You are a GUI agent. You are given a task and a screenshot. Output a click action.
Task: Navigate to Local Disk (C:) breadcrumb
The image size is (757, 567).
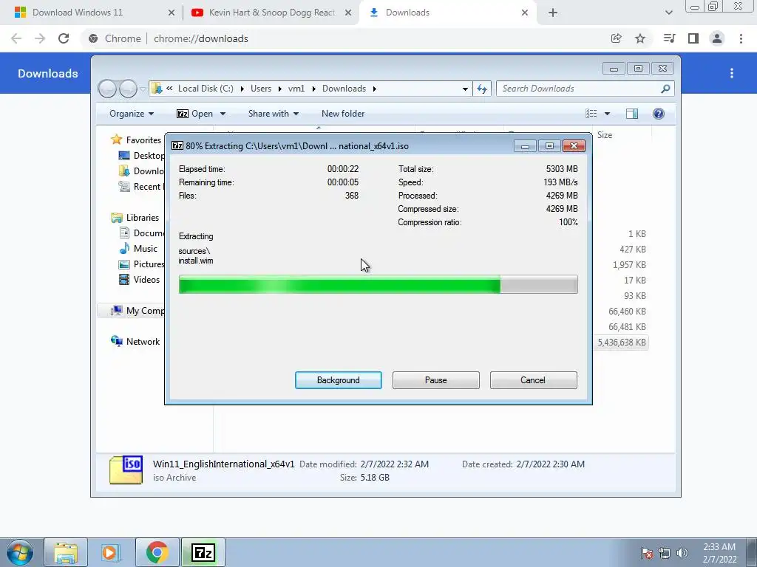tap(206, 89)
